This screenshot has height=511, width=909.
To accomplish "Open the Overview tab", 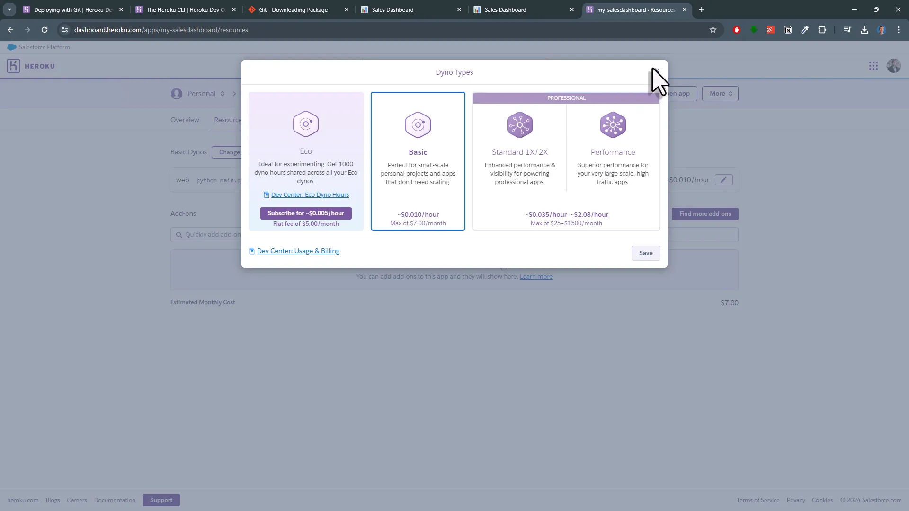I will [184, 120].
